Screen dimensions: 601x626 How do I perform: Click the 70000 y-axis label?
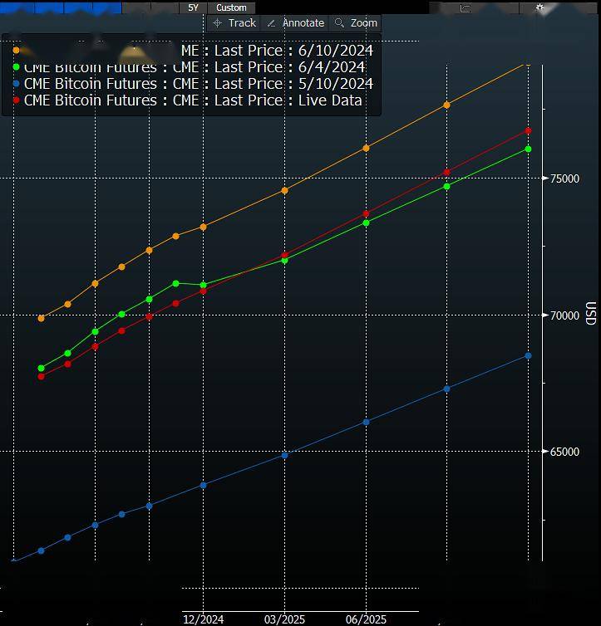[564, 315]
